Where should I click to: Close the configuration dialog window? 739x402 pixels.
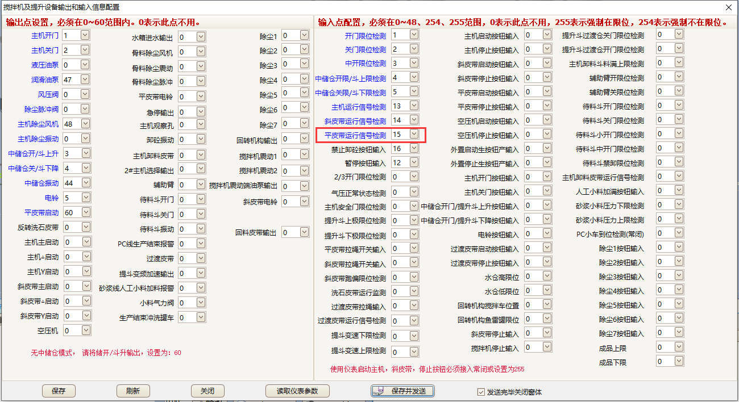pos(728,7)
